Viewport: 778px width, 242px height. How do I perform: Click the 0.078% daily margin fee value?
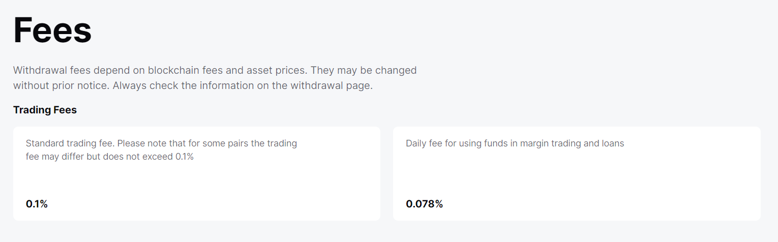(424, 204)
